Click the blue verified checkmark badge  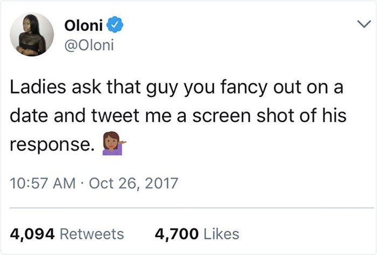pyautogui.click(x=115, y=25)
